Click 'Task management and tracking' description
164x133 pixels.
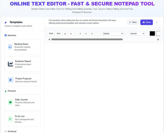point(24,121)
